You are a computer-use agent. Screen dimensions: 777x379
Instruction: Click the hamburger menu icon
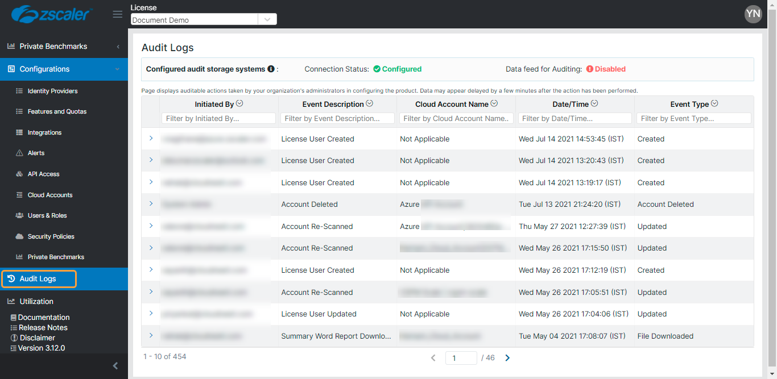(118, 14)
